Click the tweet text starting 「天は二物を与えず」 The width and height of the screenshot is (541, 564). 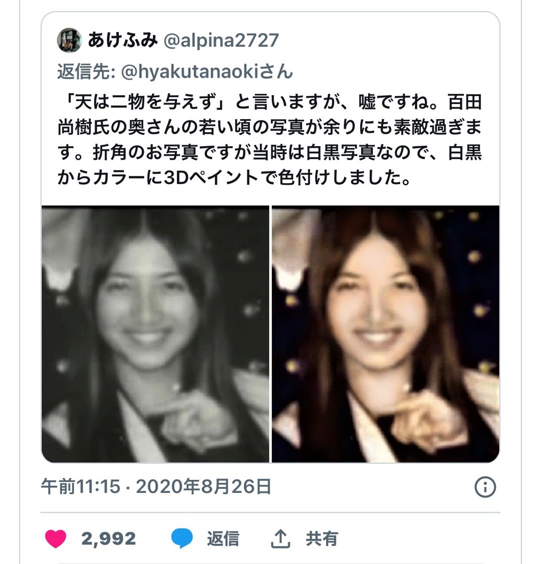pos(269,140)
